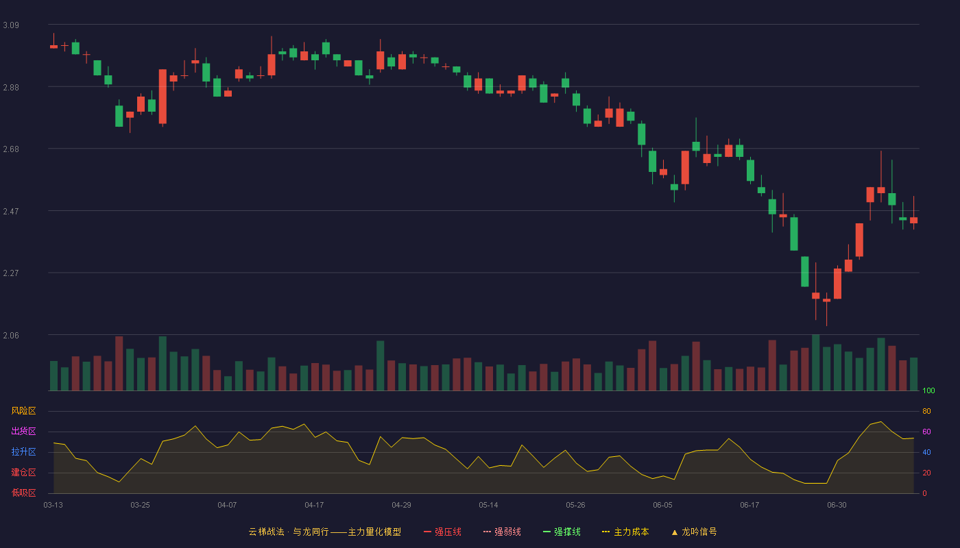
Task: Click the 2.06 price axis label
Action: click(11, 336)
